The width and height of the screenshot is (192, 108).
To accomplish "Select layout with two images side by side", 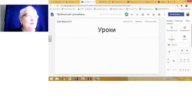I will 184,51.
